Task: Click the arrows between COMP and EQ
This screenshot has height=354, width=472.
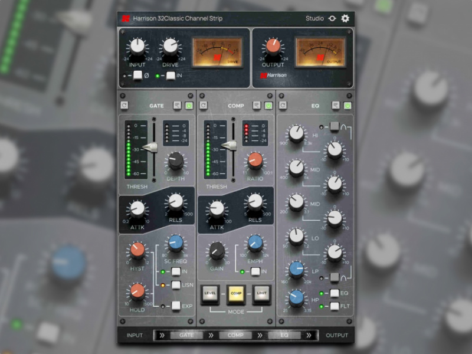Action: [x=260, y=335]
